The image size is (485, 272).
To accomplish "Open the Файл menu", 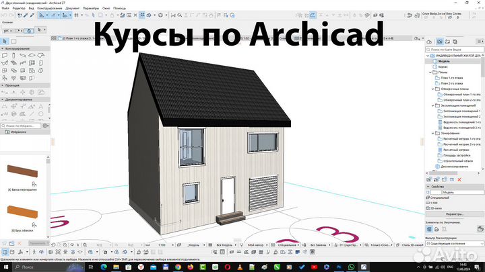I will tap(5, 8).
